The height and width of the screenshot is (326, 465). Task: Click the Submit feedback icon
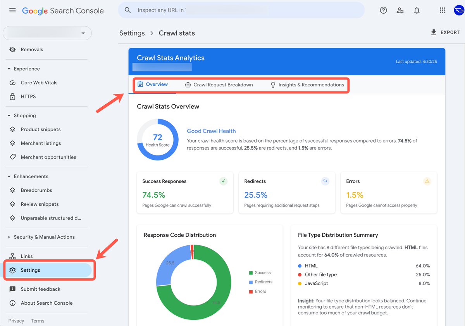tap(12, 289)
